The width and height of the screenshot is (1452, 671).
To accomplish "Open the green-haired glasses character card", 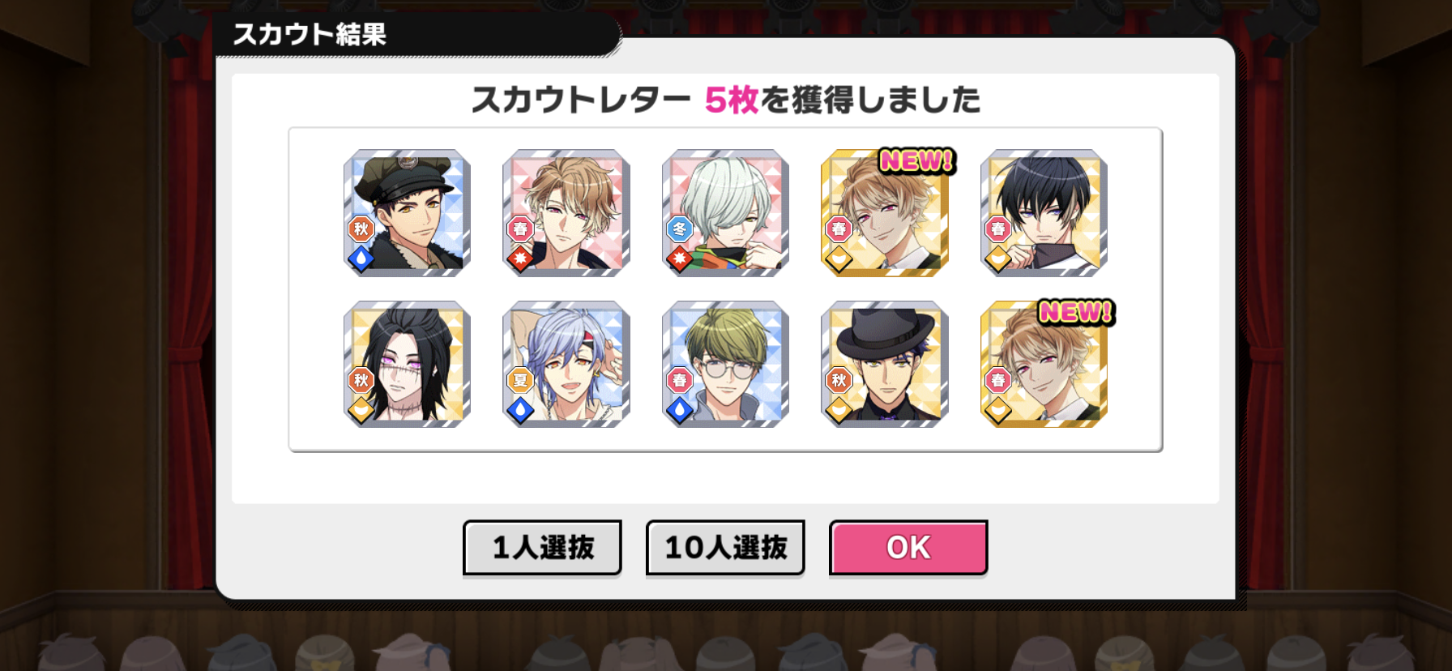I will pos(725,365).
